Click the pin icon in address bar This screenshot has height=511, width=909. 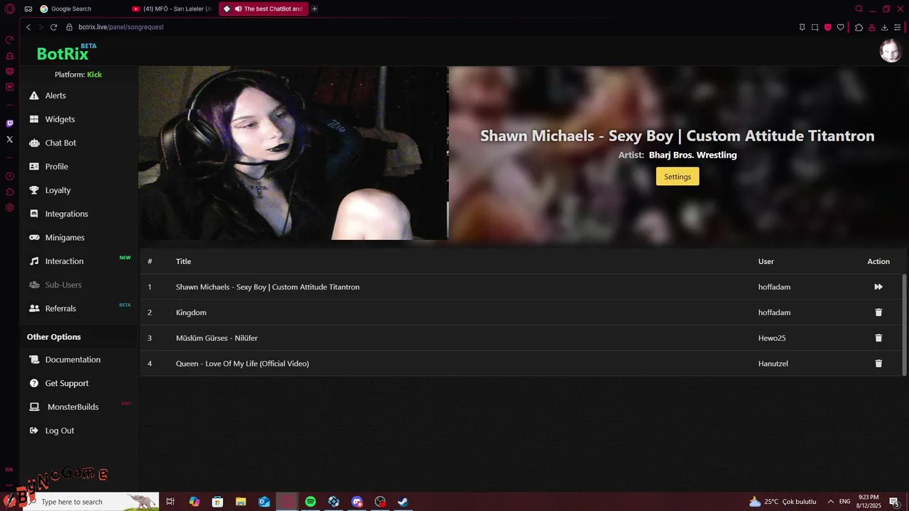point(802,27)
